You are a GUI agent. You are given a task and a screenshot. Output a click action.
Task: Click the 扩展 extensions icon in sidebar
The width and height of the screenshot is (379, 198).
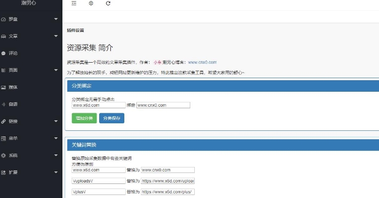click(x=4, y=172)
